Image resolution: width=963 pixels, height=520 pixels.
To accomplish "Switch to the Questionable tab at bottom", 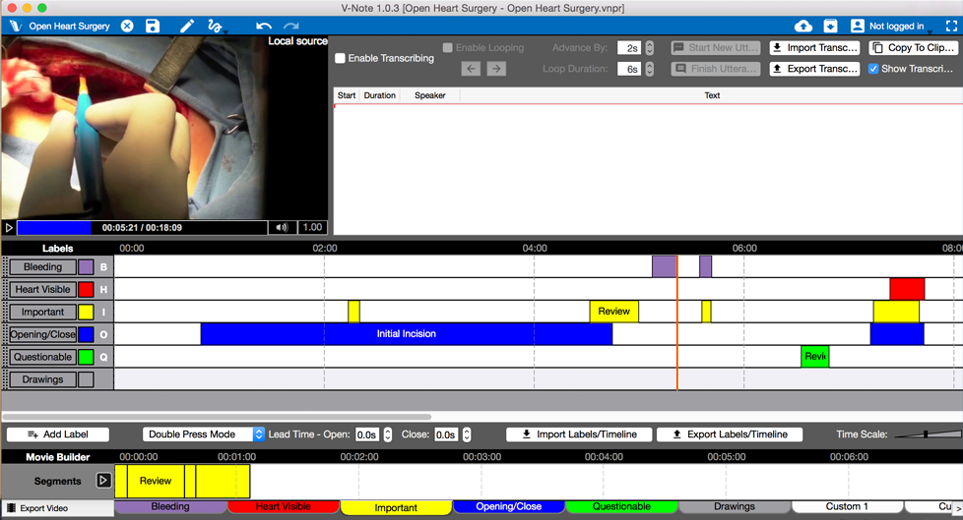I will coord(620,507).
